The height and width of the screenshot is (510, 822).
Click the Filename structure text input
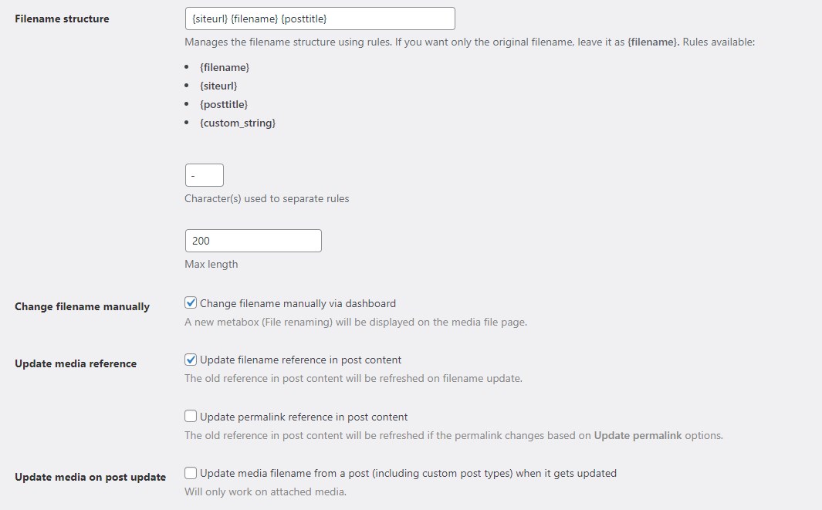tap(320, 19)
